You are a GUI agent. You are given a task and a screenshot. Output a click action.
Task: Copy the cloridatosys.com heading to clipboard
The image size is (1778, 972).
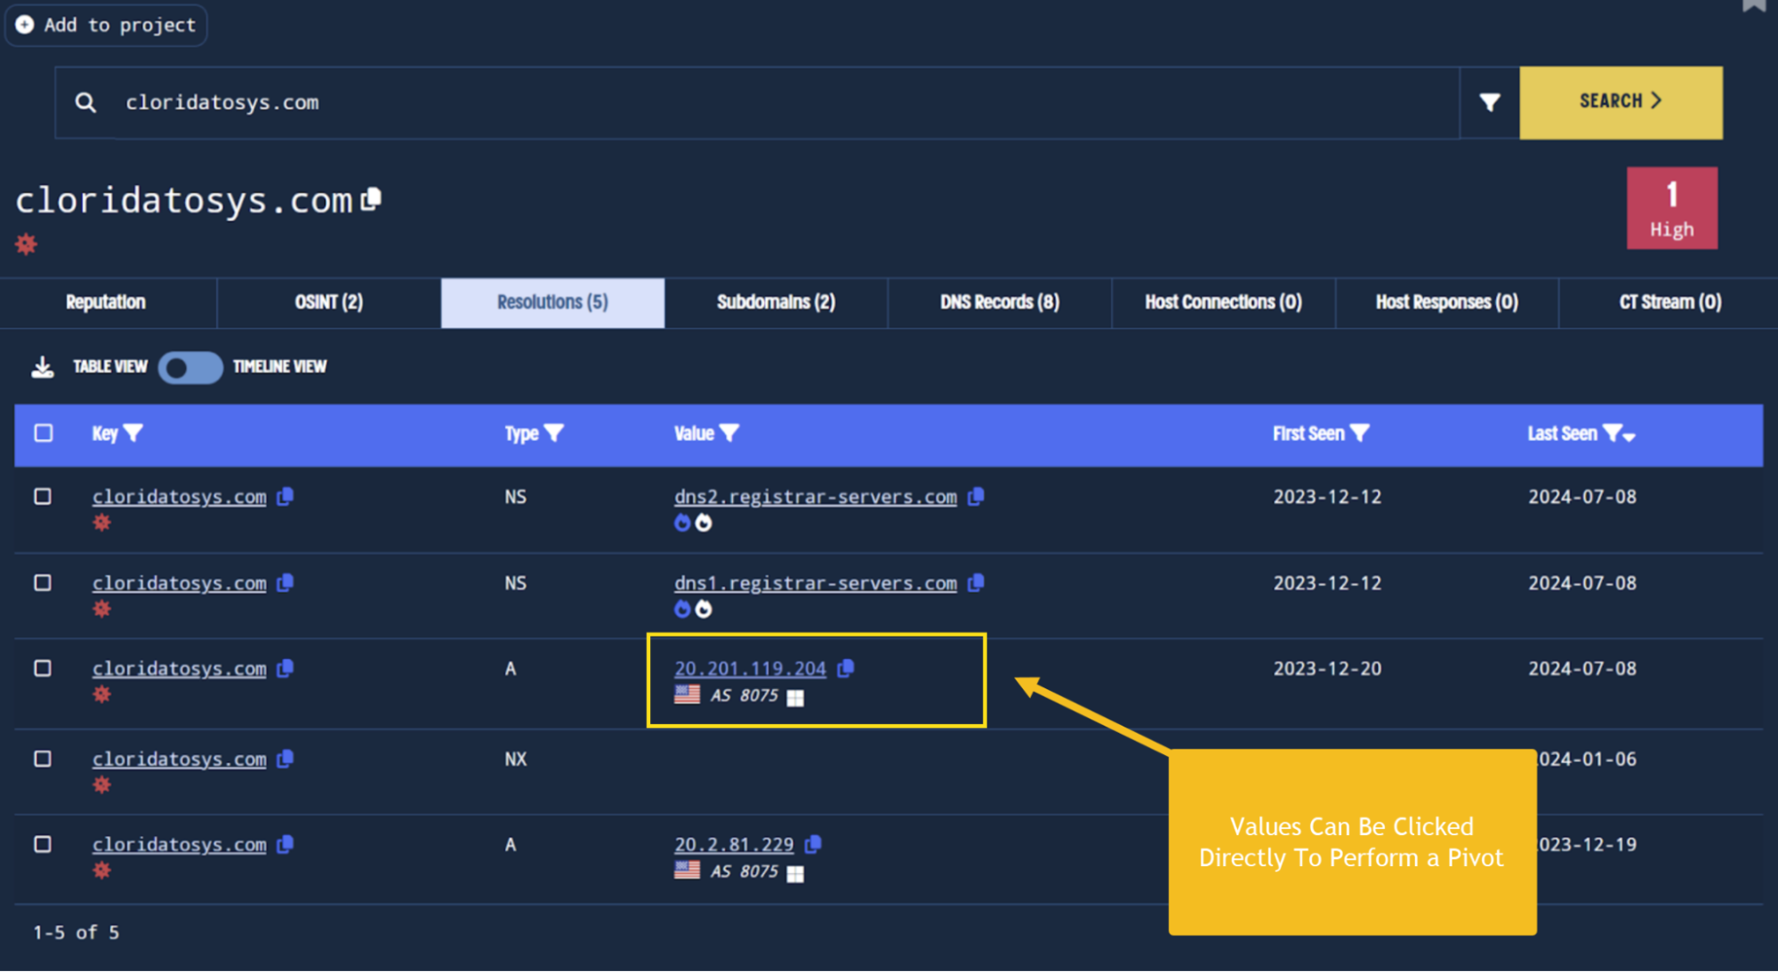coord(372,199)
